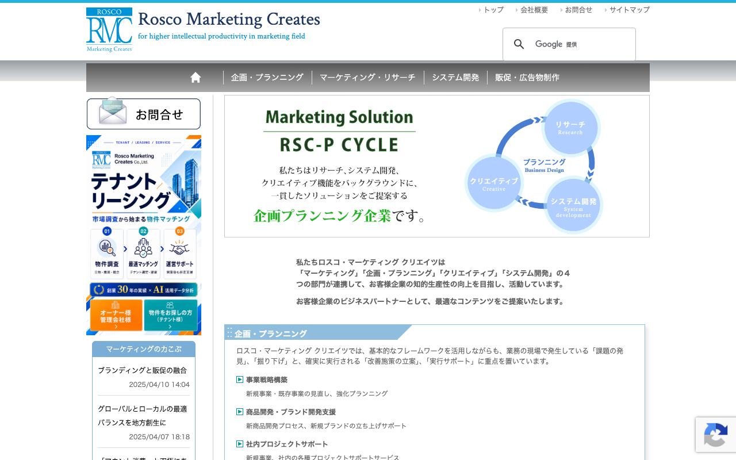Screen dimensions: 736x460
Task: Click the リサーチ Research circle
Action: click(570, 128)
